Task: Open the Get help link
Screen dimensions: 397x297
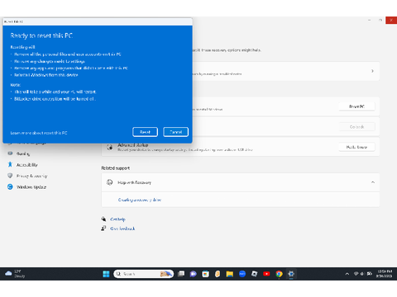Action: 117,219
